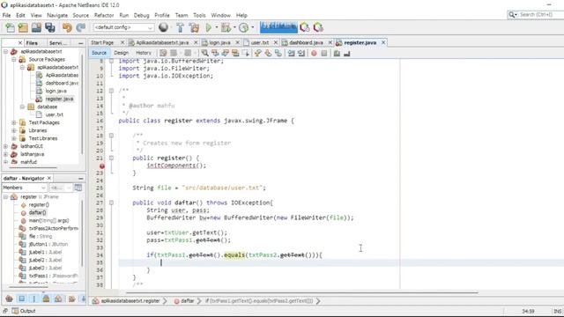Toggle Rectangular Selection in editor toolbar

(246, 53)
